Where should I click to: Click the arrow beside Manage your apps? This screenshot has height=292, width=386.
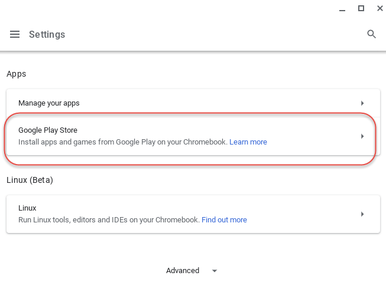coord(362,103)
